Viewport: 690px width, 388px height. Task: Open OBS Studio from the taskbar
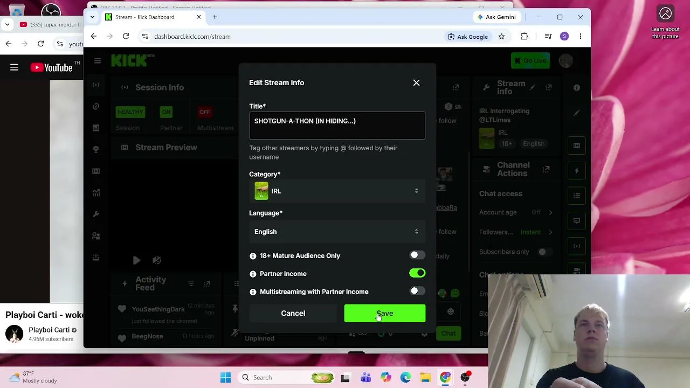[x=465, y=378]
